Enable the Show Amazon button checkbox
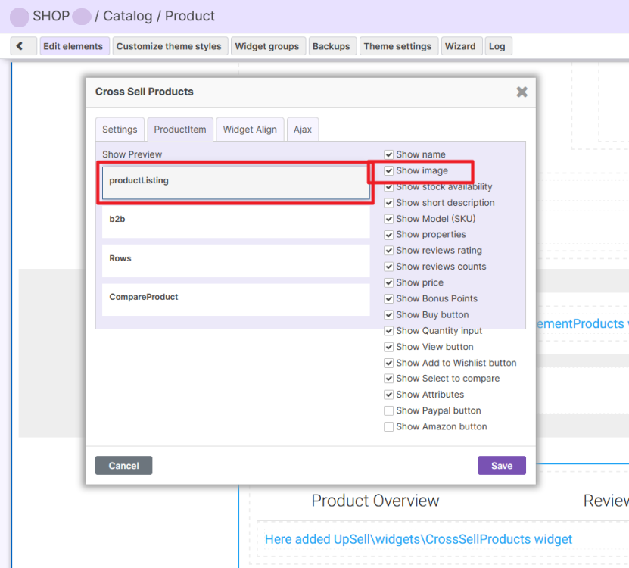629x568 pixels. (x=389, y=427)
